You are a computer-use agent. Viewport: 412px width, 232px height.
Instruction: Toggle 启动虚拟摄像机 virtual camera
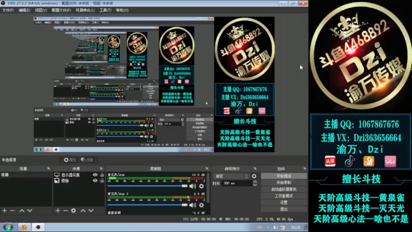(x=284, y=189)
